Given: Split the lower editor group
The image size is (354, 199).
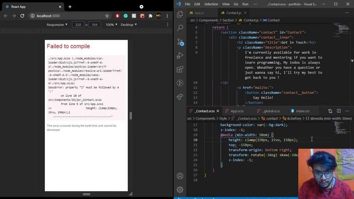Looking at the screenshot, I should (339, 111).
